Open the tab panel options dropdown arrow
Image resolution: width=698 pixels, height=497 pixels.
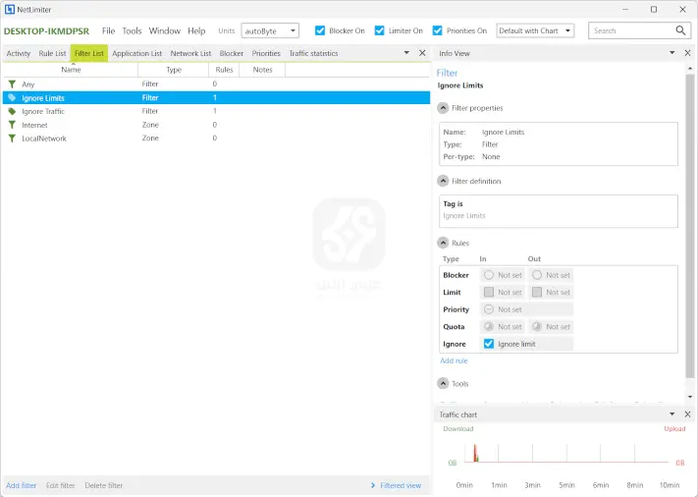(x=406, y=53)
